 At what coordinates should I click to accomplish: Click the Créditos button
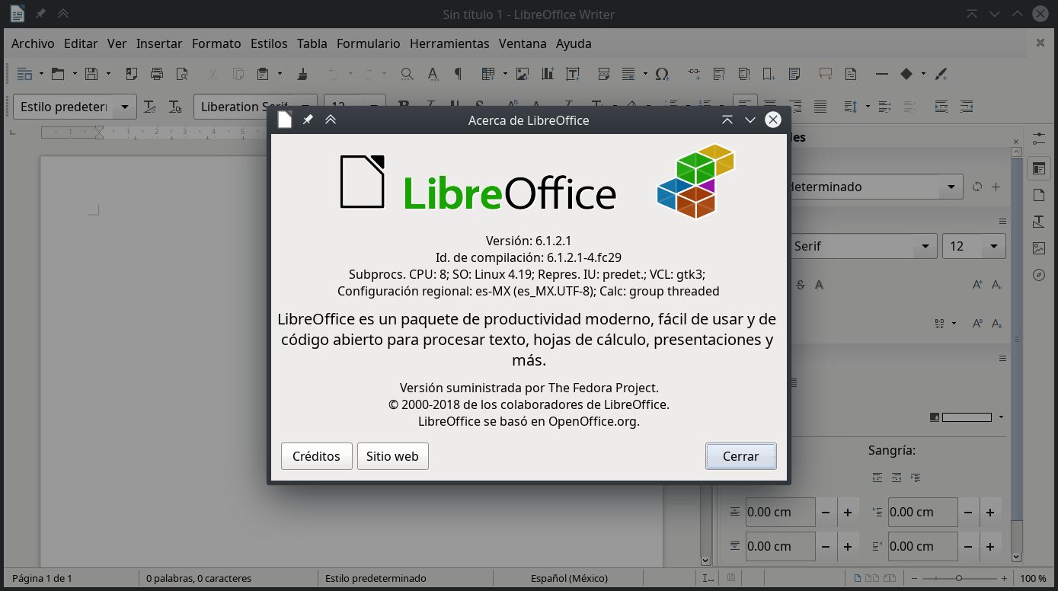pos(316,456)
